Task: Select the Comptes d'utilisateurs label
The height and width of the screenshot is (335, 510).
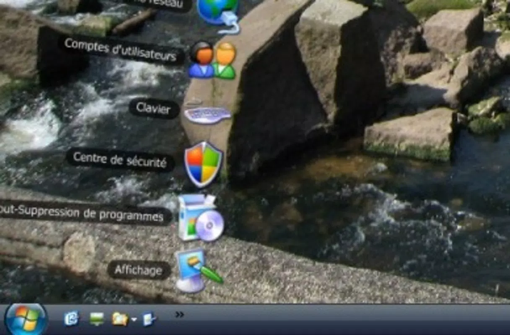Action: point(121,50)
